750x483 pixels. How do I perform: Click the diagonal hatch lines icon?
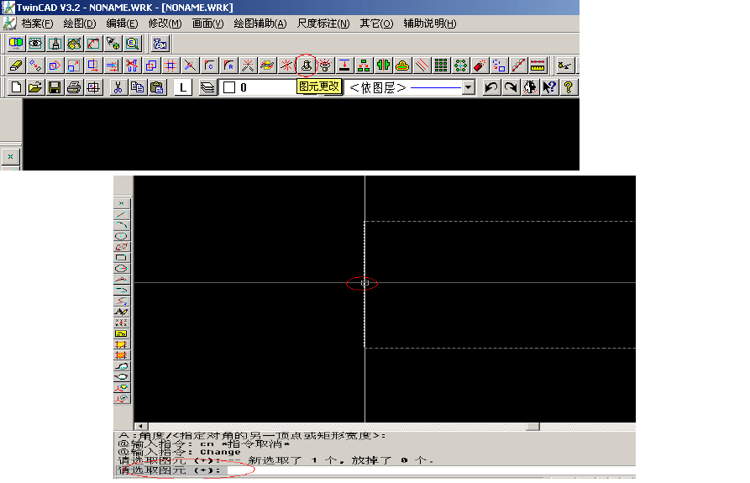pos(422,65)
